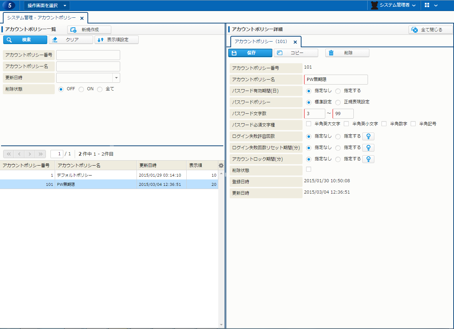
Task: Click 新規作成 to create a new policy
Action: (89, 30)
